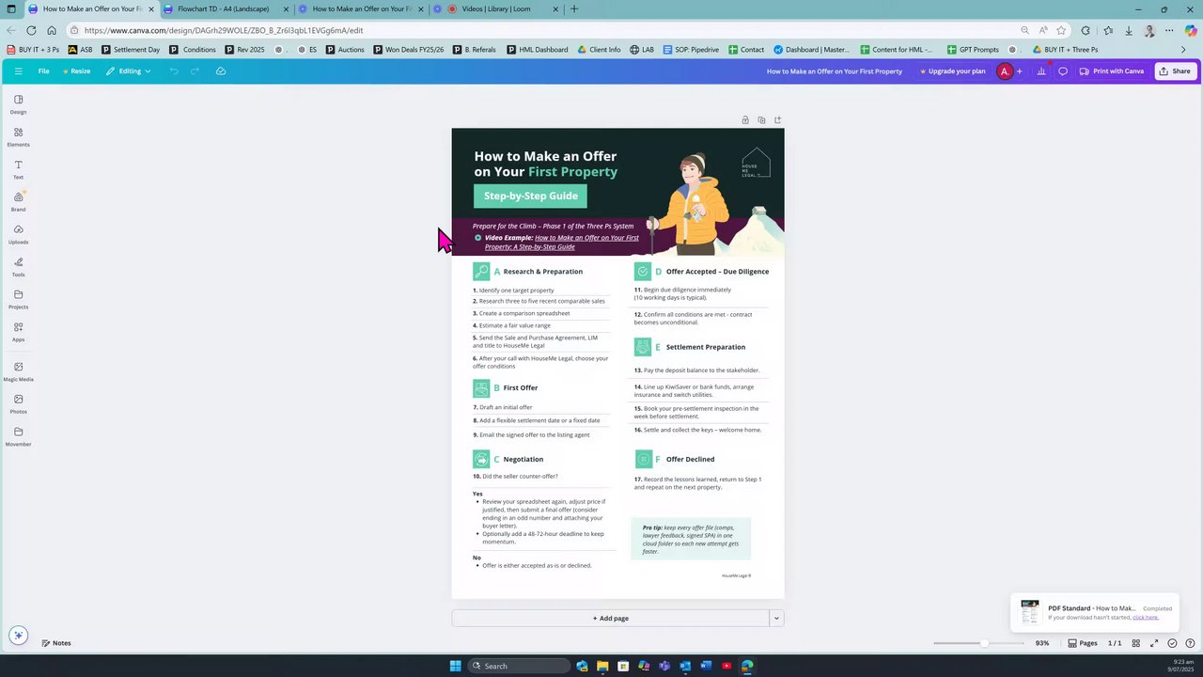The height and width of the screenshot is (677, 1203).
Task: Open the Movember sidebar folder
Action: pyautogui.click(x=18, y=437)
